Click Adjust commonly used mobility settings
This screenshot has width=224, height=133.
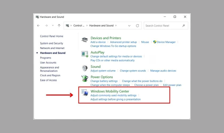pyautogui.click(x=113, y=95)
